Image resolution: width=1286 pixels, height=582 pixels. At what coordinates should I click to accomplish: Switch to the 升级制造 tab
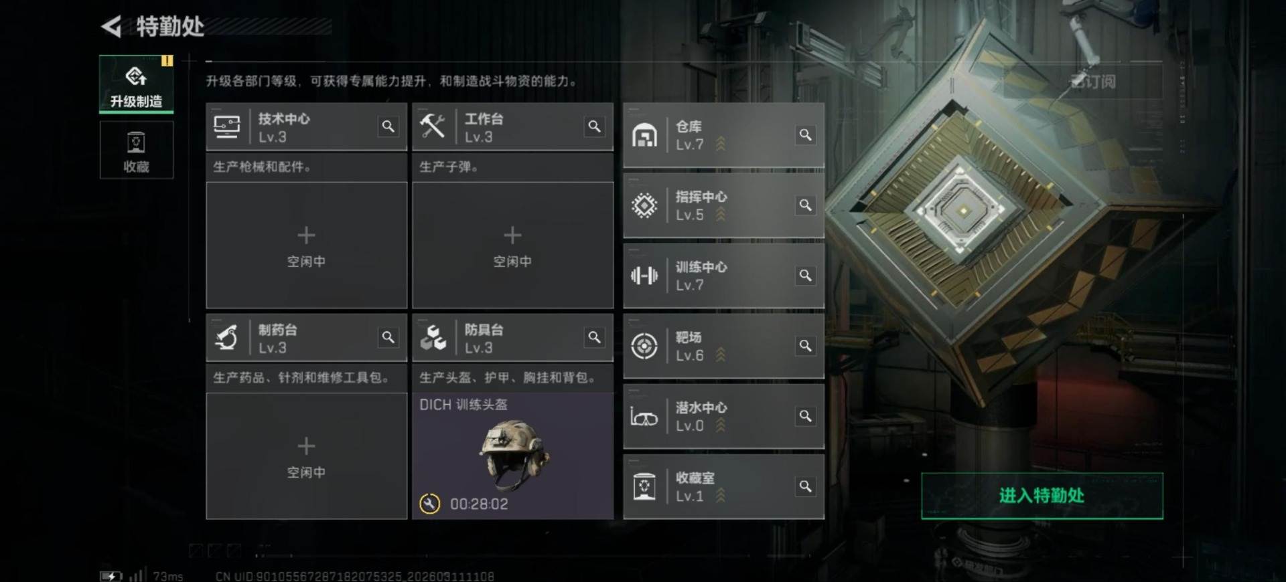(x=137, y=84)
